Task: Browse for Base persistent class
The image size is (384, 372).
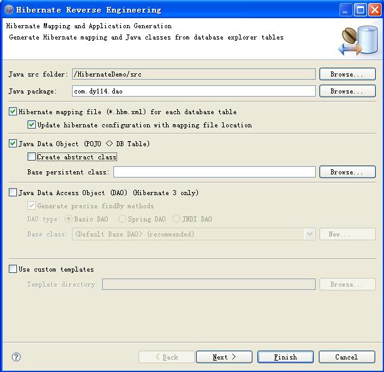Action: click(348, 172)
